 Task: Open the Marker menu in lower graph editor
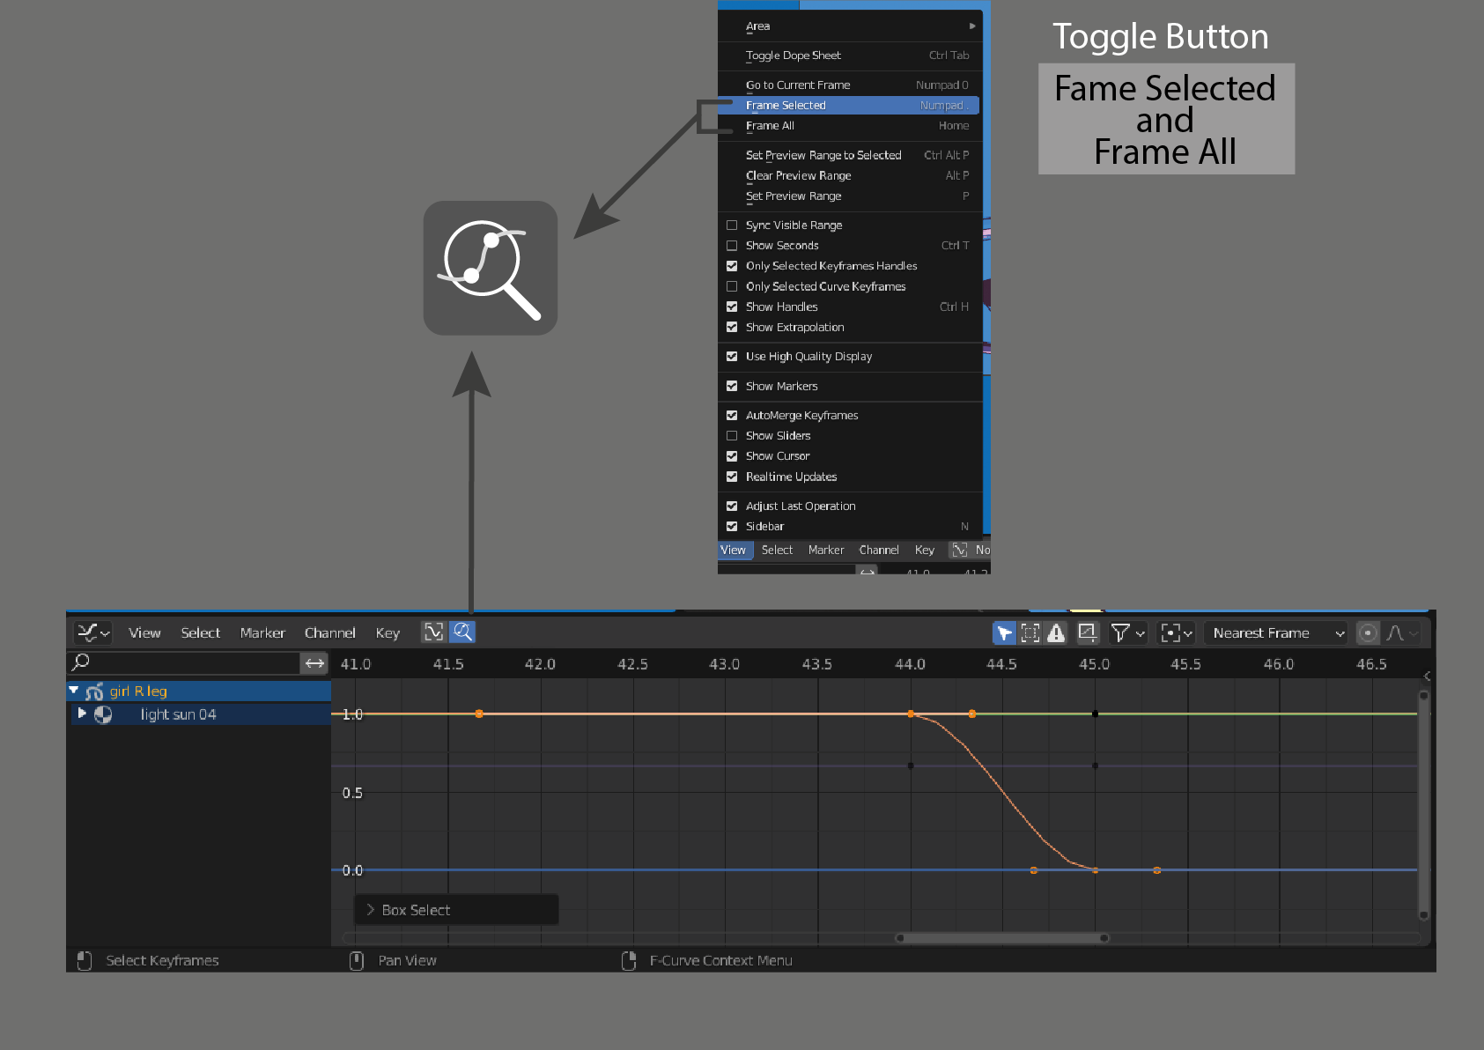point(262,632)
